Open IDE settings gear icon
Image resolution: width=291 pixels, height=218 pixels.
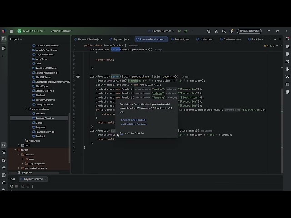(x=231, y=31)
